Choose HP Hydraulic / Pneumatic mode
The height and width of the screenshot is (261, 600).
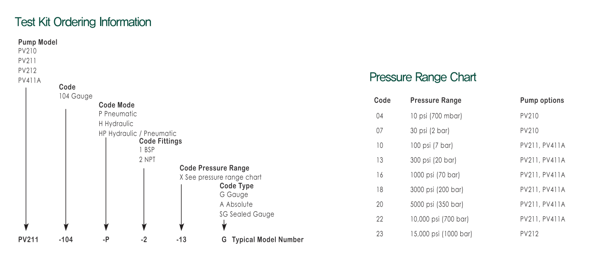click(x=137, y=133)
